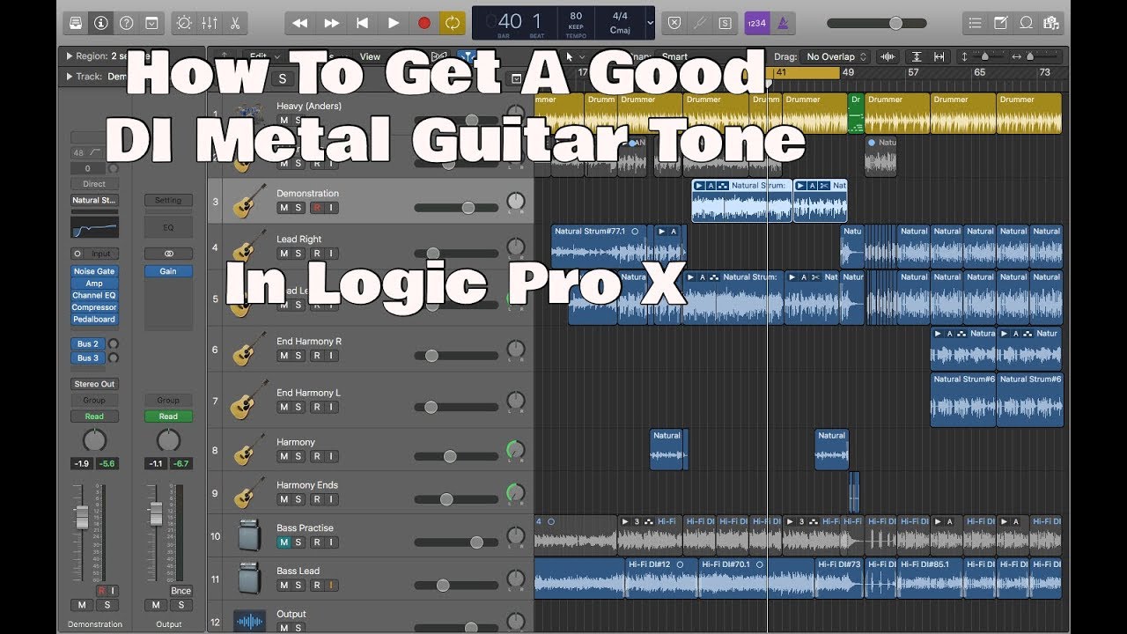Solo the Demonstration track
Viewport: 1127px width, 634px height.
[x=298, y=208]
